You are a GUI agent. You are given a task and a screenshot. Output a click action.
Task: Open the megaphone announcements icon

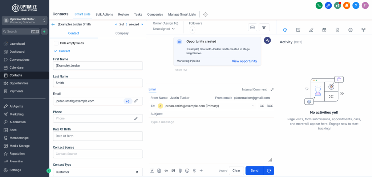337,5
